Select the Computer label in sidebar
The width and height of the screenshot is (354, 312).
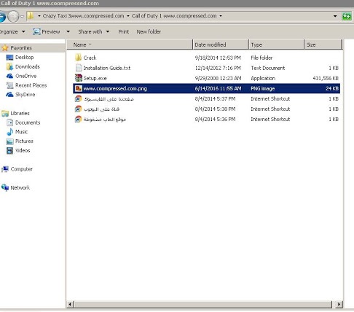22,169
